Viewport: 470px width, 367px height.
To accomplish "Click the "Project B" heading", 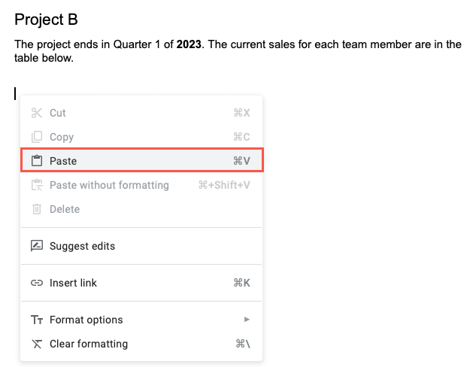I will (x=46, y=20).
